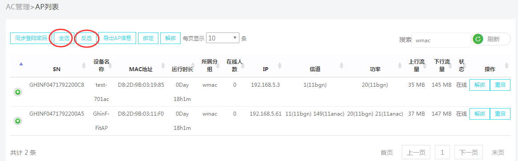Screen dimensions: 518x161
Task: Sort by 状态 status column header
Action: click(x=461, y=66)
